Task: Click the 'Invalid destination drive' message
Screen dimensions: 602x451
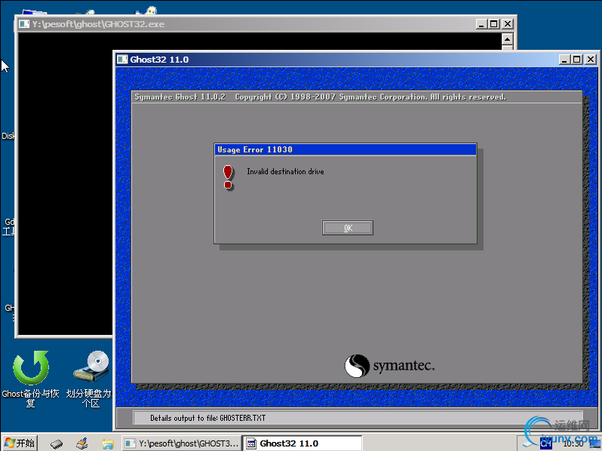Action: (x=285, y=171)
